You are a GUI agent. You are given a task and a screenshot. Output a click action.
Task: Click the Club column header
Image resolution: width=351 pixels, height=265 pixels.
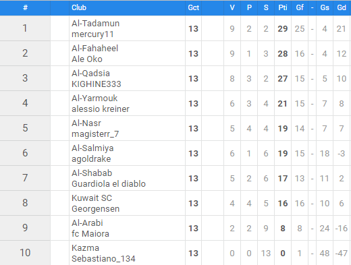tap(79, 7)
